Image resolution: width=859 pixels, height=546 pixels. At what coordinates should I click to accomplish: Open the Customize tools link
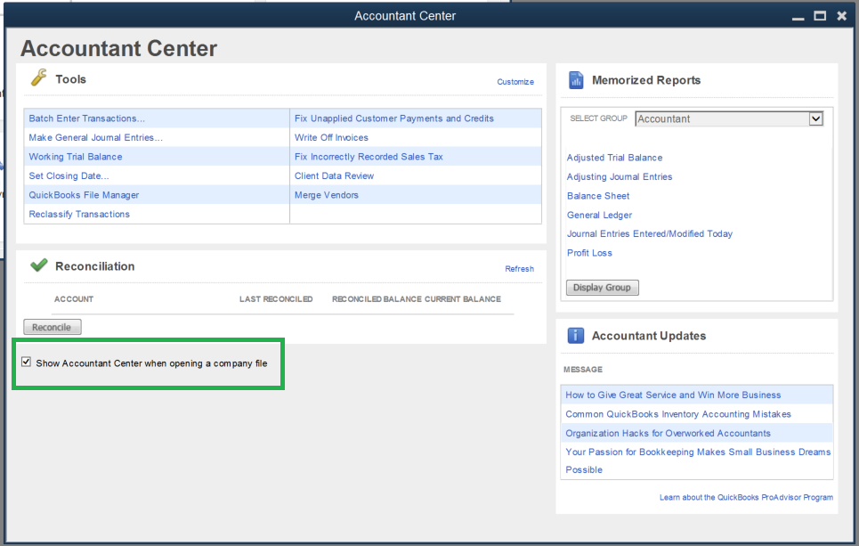[515, 82]
